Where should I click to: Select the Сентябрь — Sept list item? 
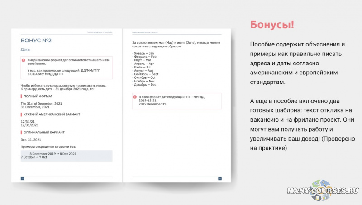click(146, 74)
